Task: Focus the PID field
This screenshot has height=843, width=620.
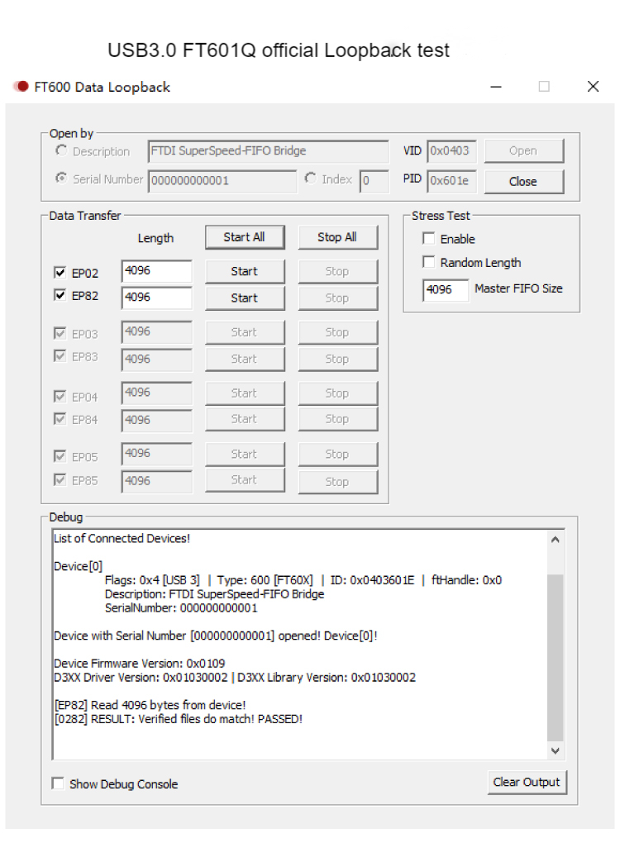Action: pos(451,181)
